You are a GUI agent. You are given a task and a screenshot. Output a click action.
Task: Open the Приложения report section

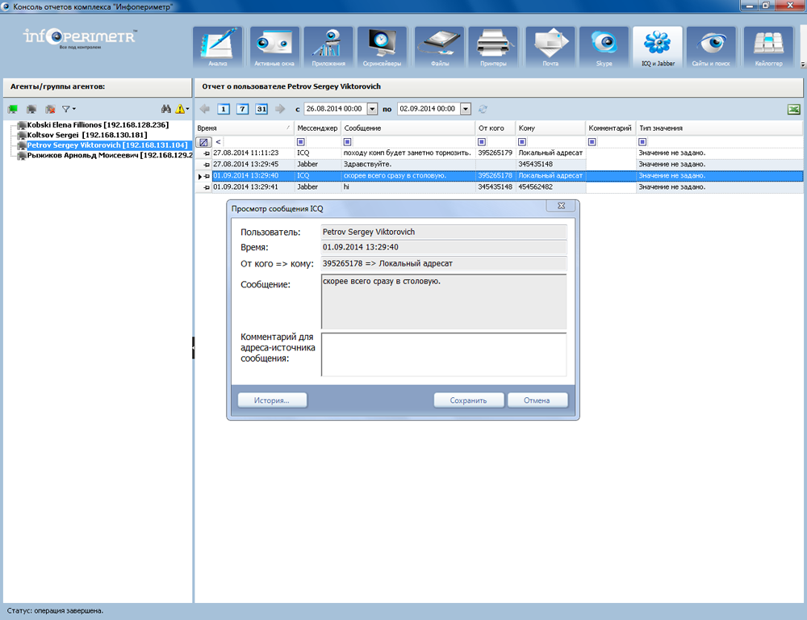(x=328, y=48)
